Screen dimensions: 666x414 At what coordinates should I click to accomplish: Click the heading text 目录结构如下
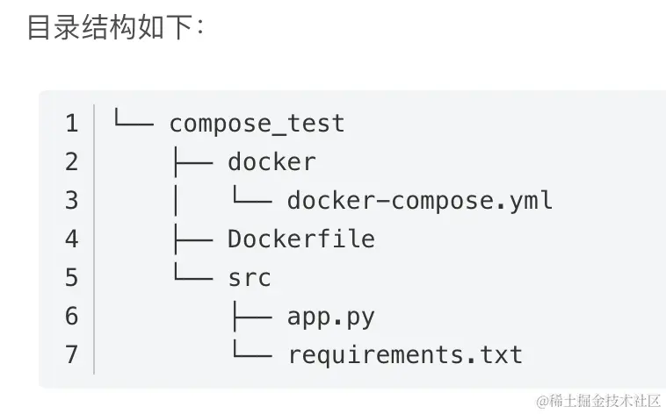tap(114, 26)
